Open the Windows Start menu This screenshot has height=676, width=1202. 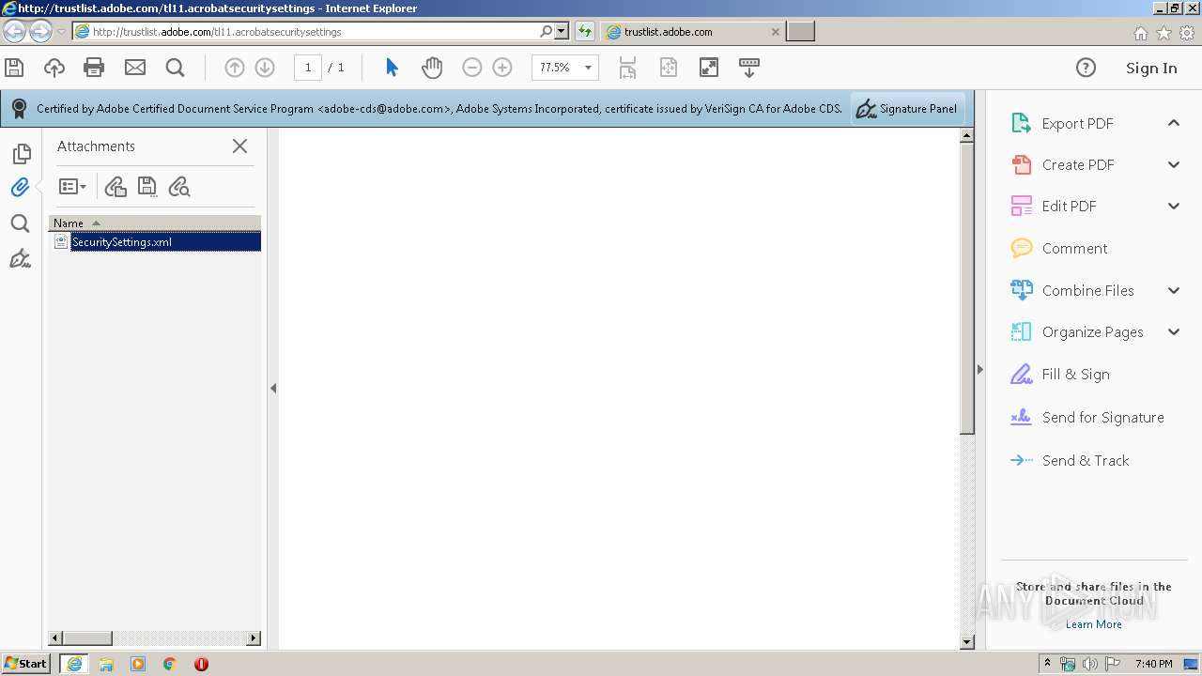click(x=25, y=663)
